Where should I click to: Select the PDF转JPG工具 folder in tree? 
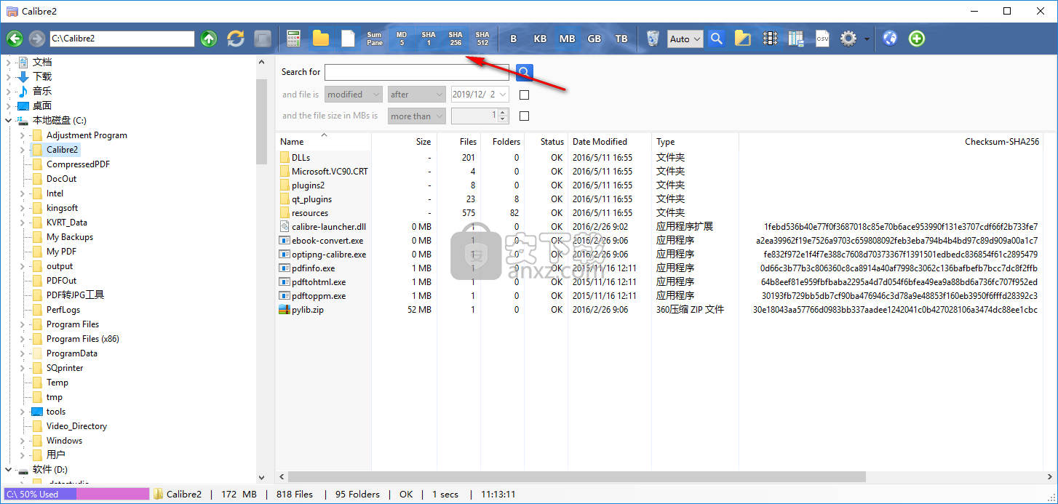pyautogui.click(x=75, y=295)
